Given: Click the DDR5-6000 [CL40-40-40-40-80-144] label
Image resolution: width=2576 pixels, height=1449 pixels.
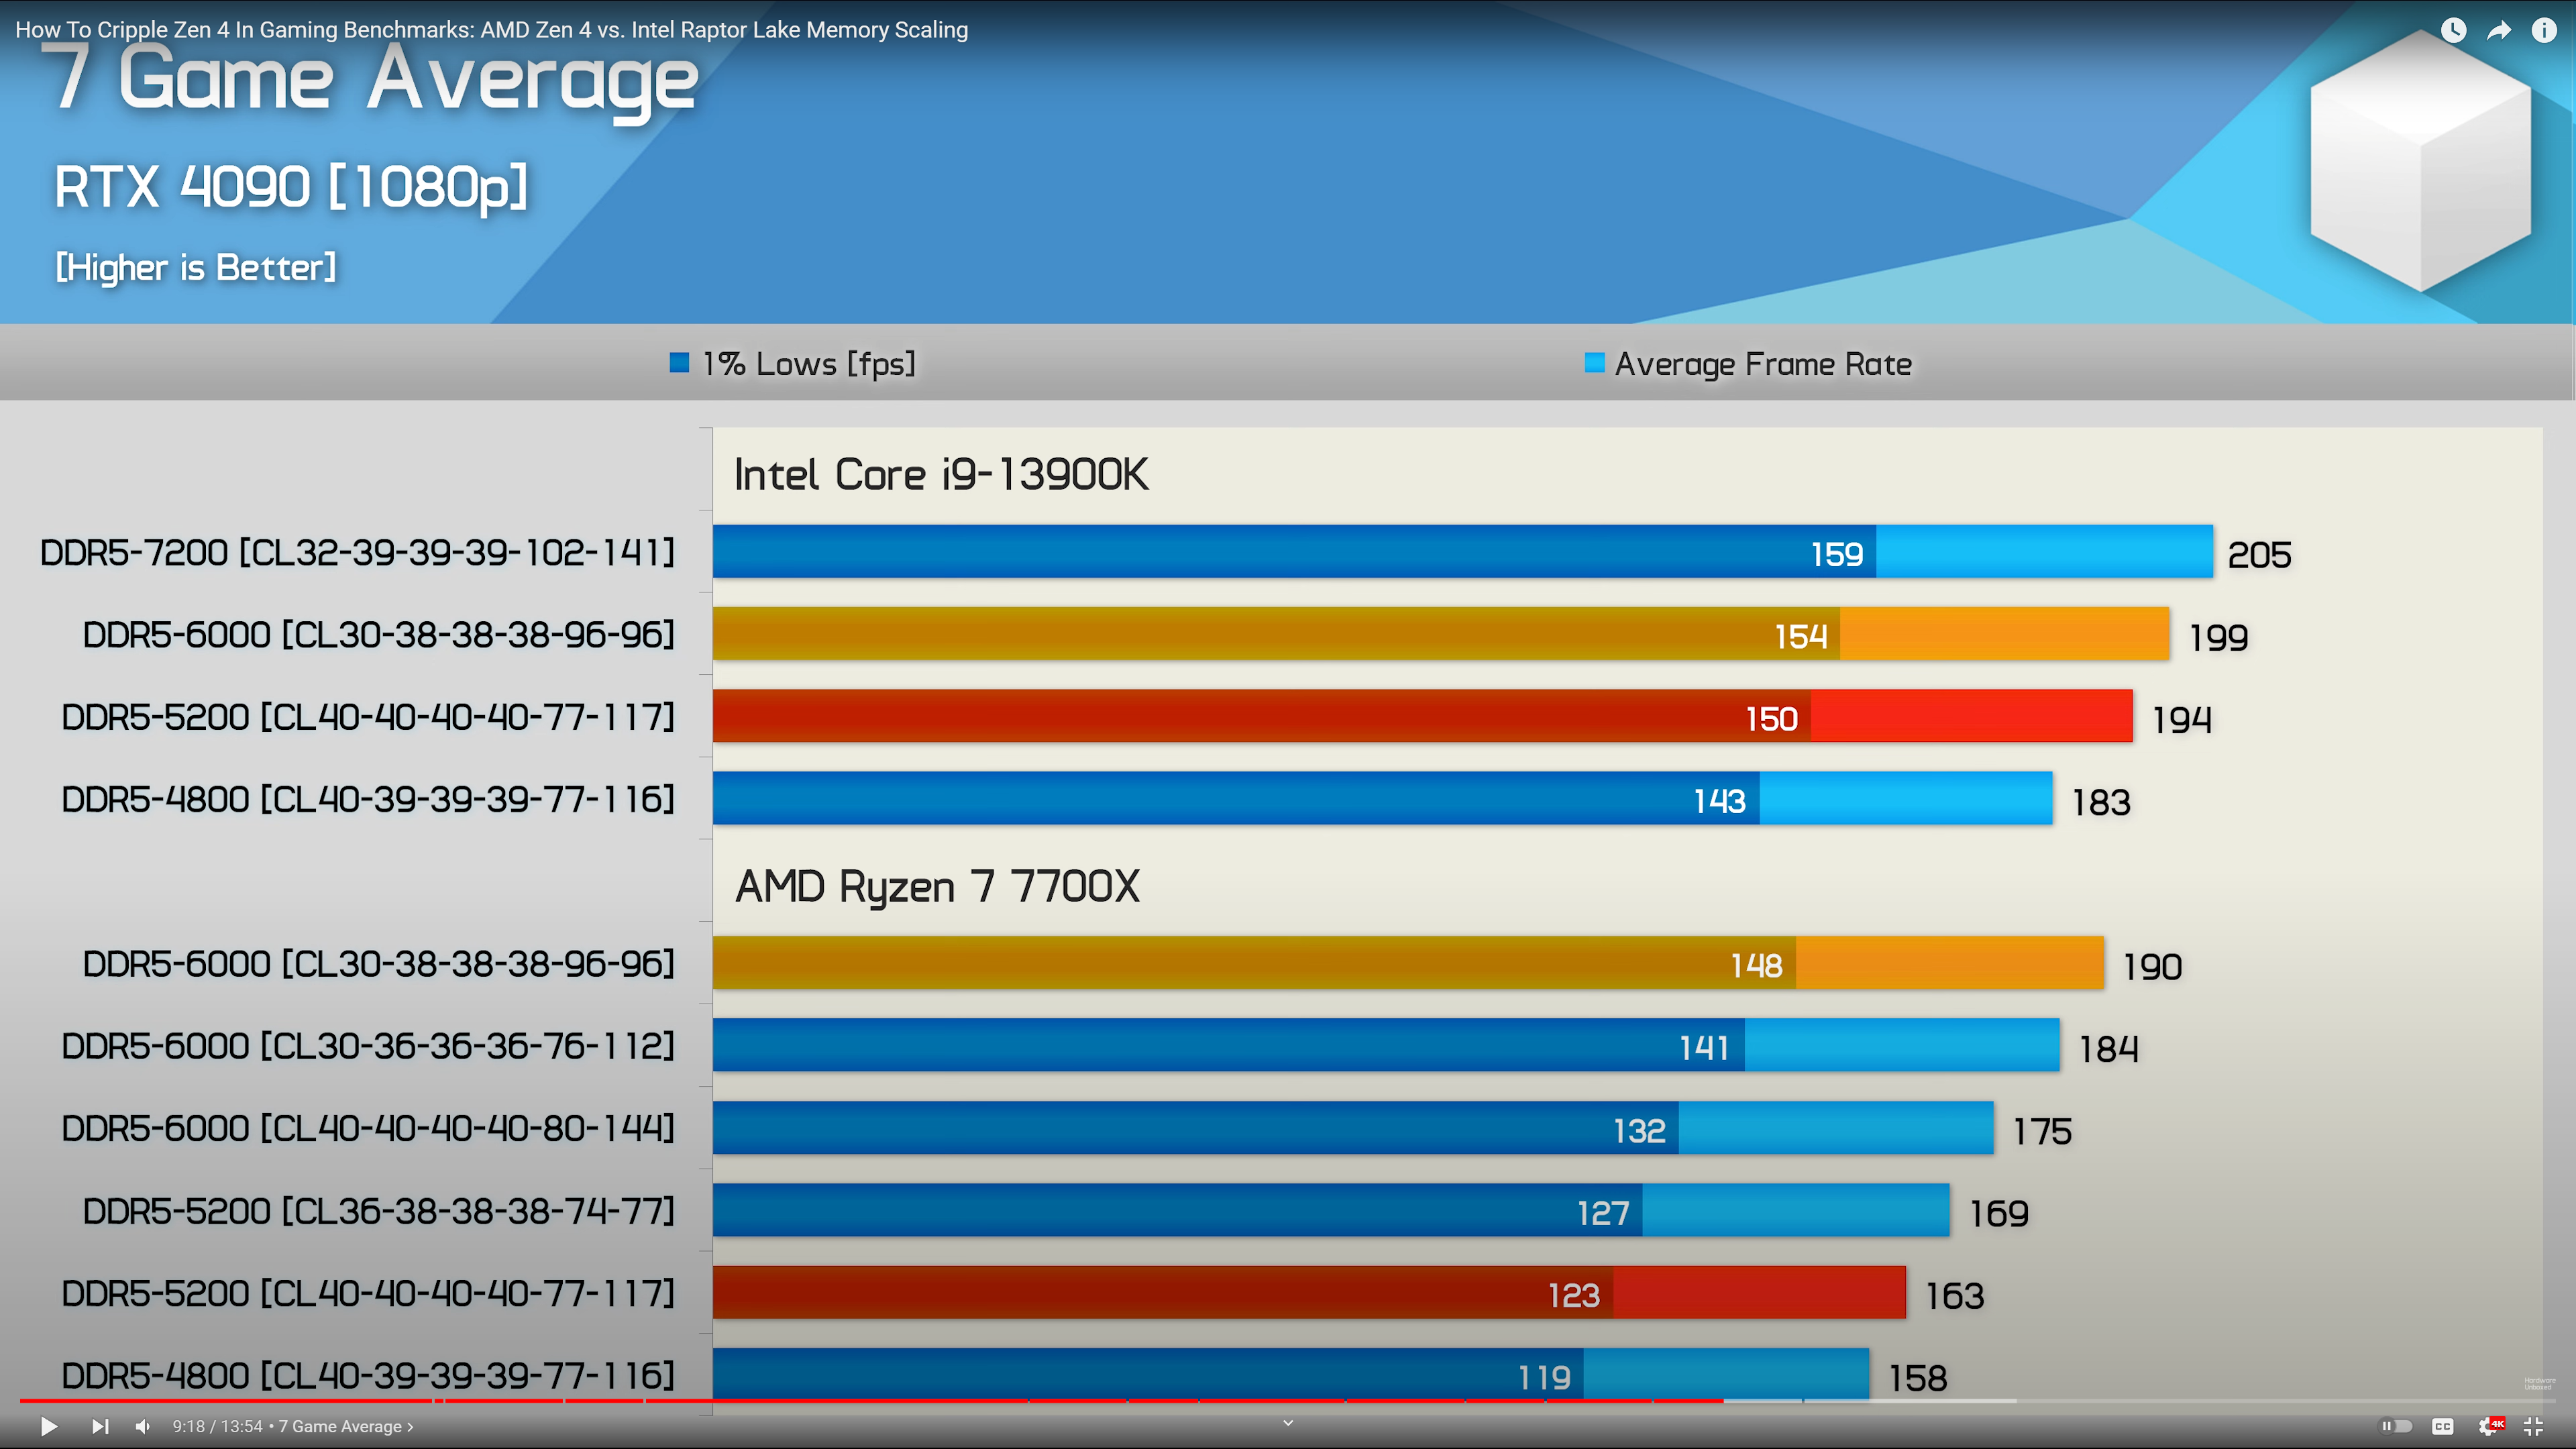Looking at the screenshot, I should [x=368, y=1128].
